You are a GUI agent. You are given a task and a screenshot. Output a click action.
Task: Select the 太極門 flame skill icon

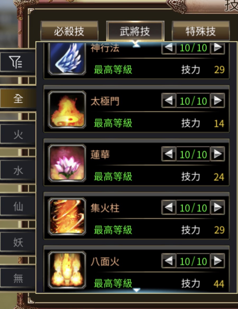click(x=67, y=110)
